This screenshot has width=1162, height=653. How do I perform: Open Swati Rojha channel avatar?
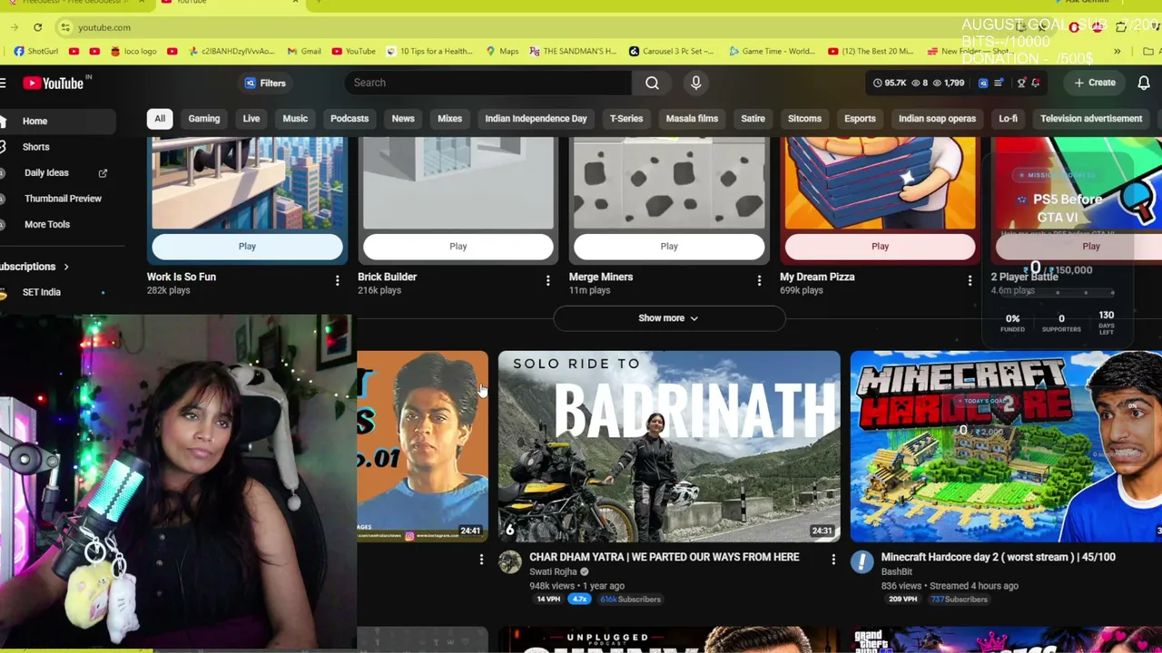[x=510, y=562]
